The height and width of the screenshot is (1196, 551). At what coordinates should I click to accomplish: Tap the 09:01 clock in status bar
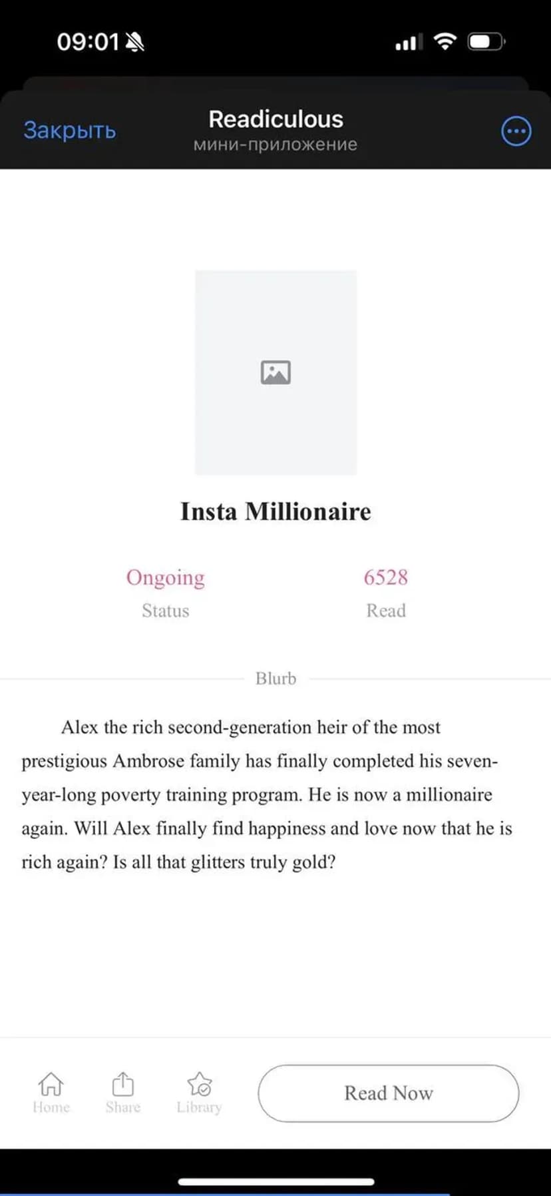coord(87,42)
